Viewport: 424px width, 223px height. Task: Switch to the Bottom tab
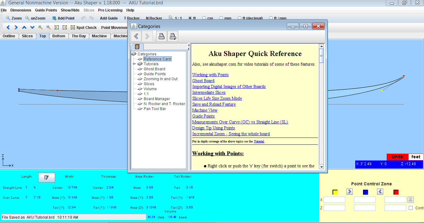59,36
